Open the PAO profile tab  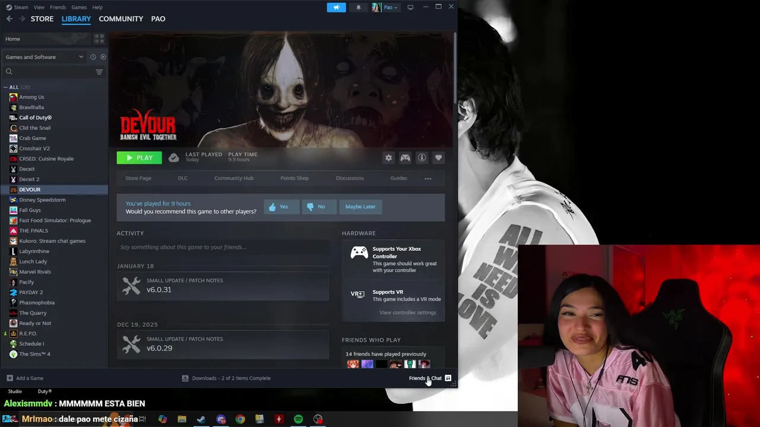158,19
